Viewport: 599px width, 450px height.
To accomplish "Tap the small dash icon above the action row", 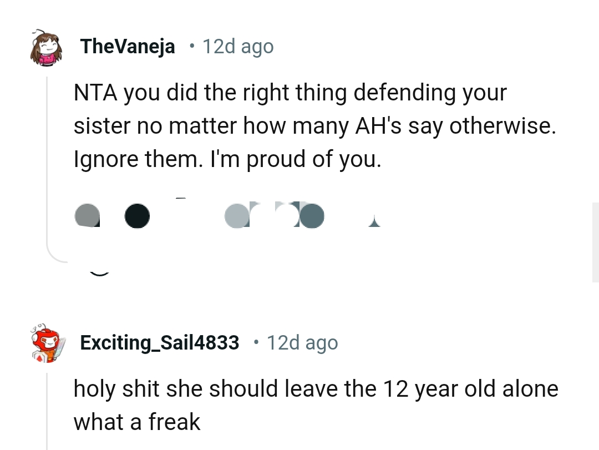I will [x=180, y=199].
